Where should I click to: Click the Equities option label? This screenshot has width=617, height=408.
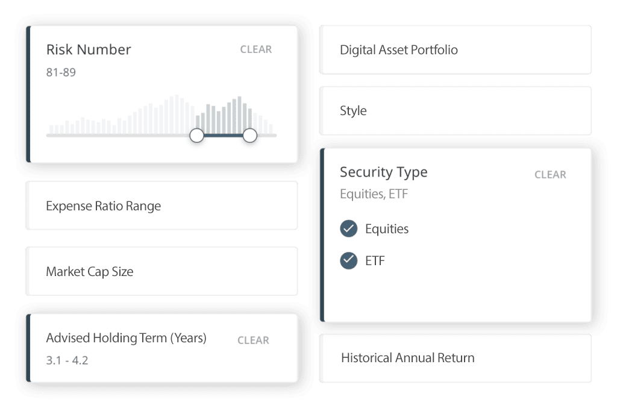click(x=387, y=229)
